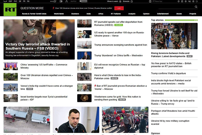Open China 'assessing' US tariff talks article

[44, 66]
